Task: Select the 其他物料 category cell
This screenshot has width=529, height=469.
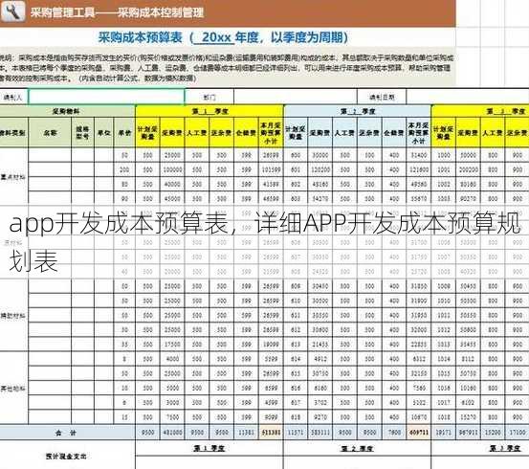Action: click(13, 389)
